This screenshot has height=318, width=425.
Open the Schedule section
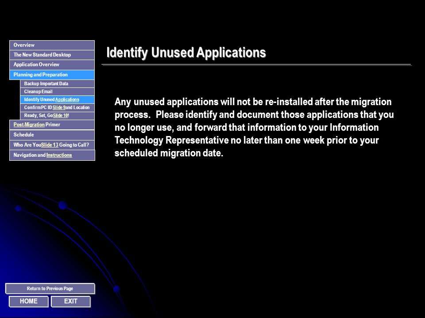point(52,135)
